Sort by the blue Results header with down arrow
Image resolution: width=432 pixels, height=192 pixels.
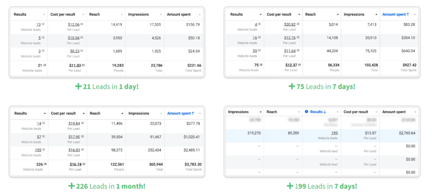tap(318, 112)
